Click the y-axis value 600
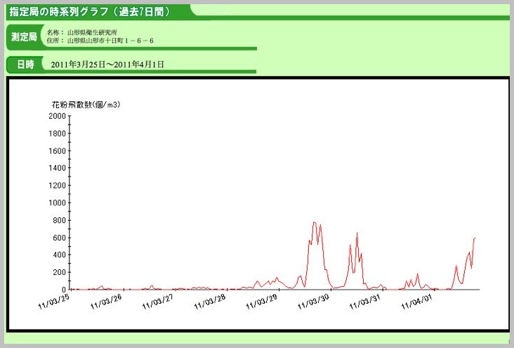Image resolution: width=514 pixels, height=348 pixels. [x=59, y=238]
